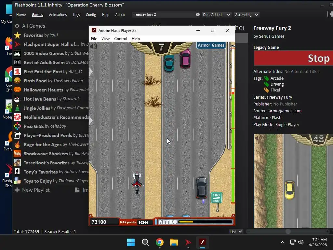Toggle the right sidebar collapse icon
This screenshot has height=250, width=333.
330,14
